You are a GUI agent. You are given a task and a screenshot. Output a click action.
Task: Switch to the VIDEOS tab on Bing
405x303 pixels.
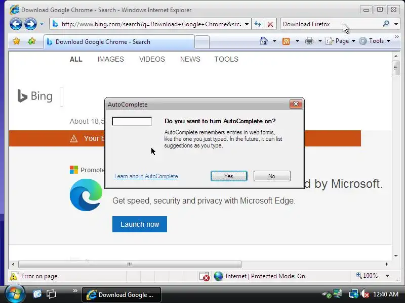152,59
